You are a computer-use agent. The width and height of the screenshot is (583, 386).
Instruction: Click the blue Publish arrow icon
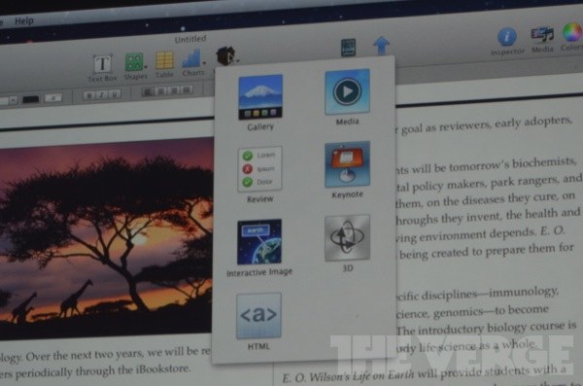381,46
